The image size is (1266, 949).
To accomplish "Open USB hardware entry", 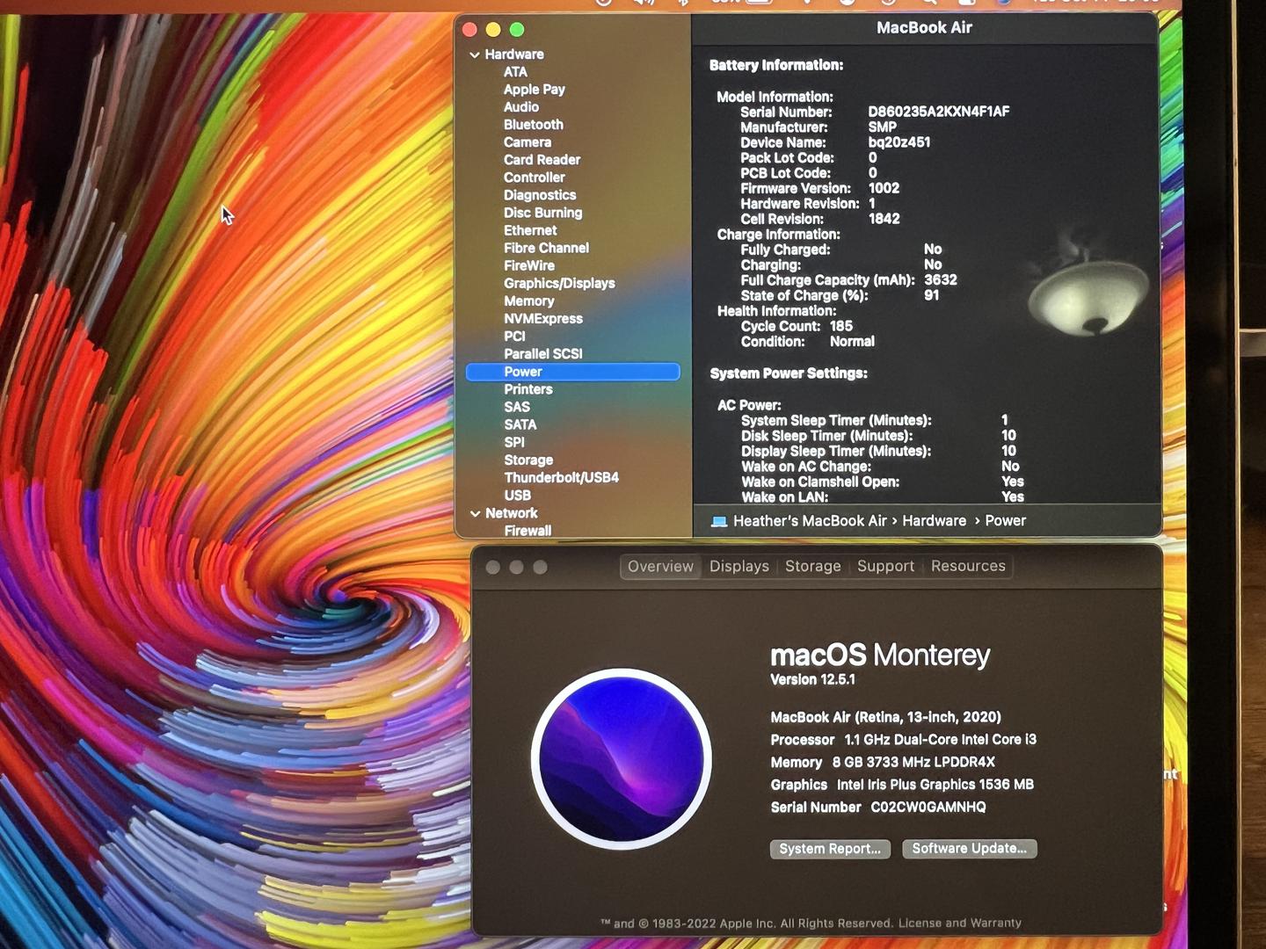I will (517, 495).
